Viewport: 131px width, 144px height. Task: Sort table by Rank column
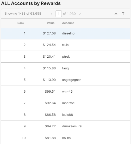(21, 23)
